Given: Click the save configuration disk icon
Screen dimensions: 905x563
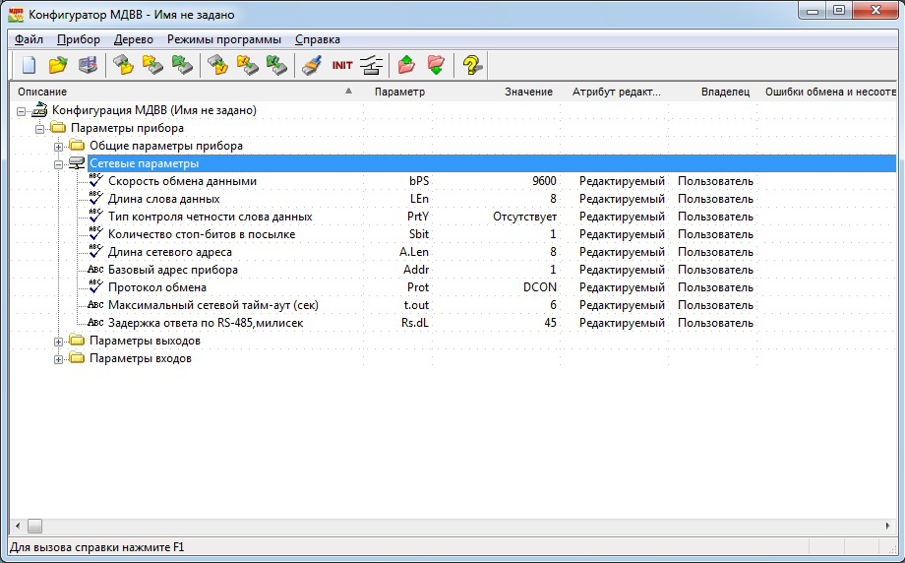Looking at the screenshot, I should (88, 66).
